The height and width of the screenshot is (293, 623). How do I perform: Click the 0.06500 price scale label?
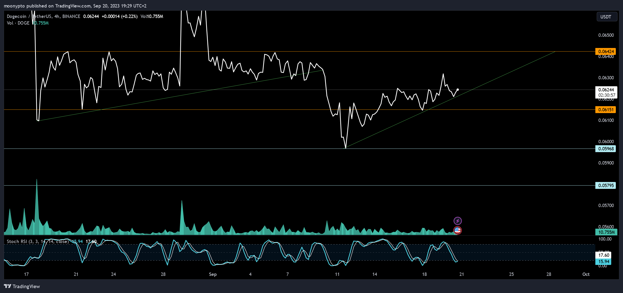(606, 35)
